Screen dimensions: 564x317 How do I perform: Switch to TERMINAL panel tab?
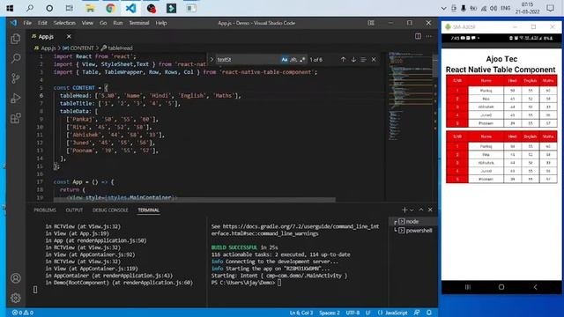(149, 210)
